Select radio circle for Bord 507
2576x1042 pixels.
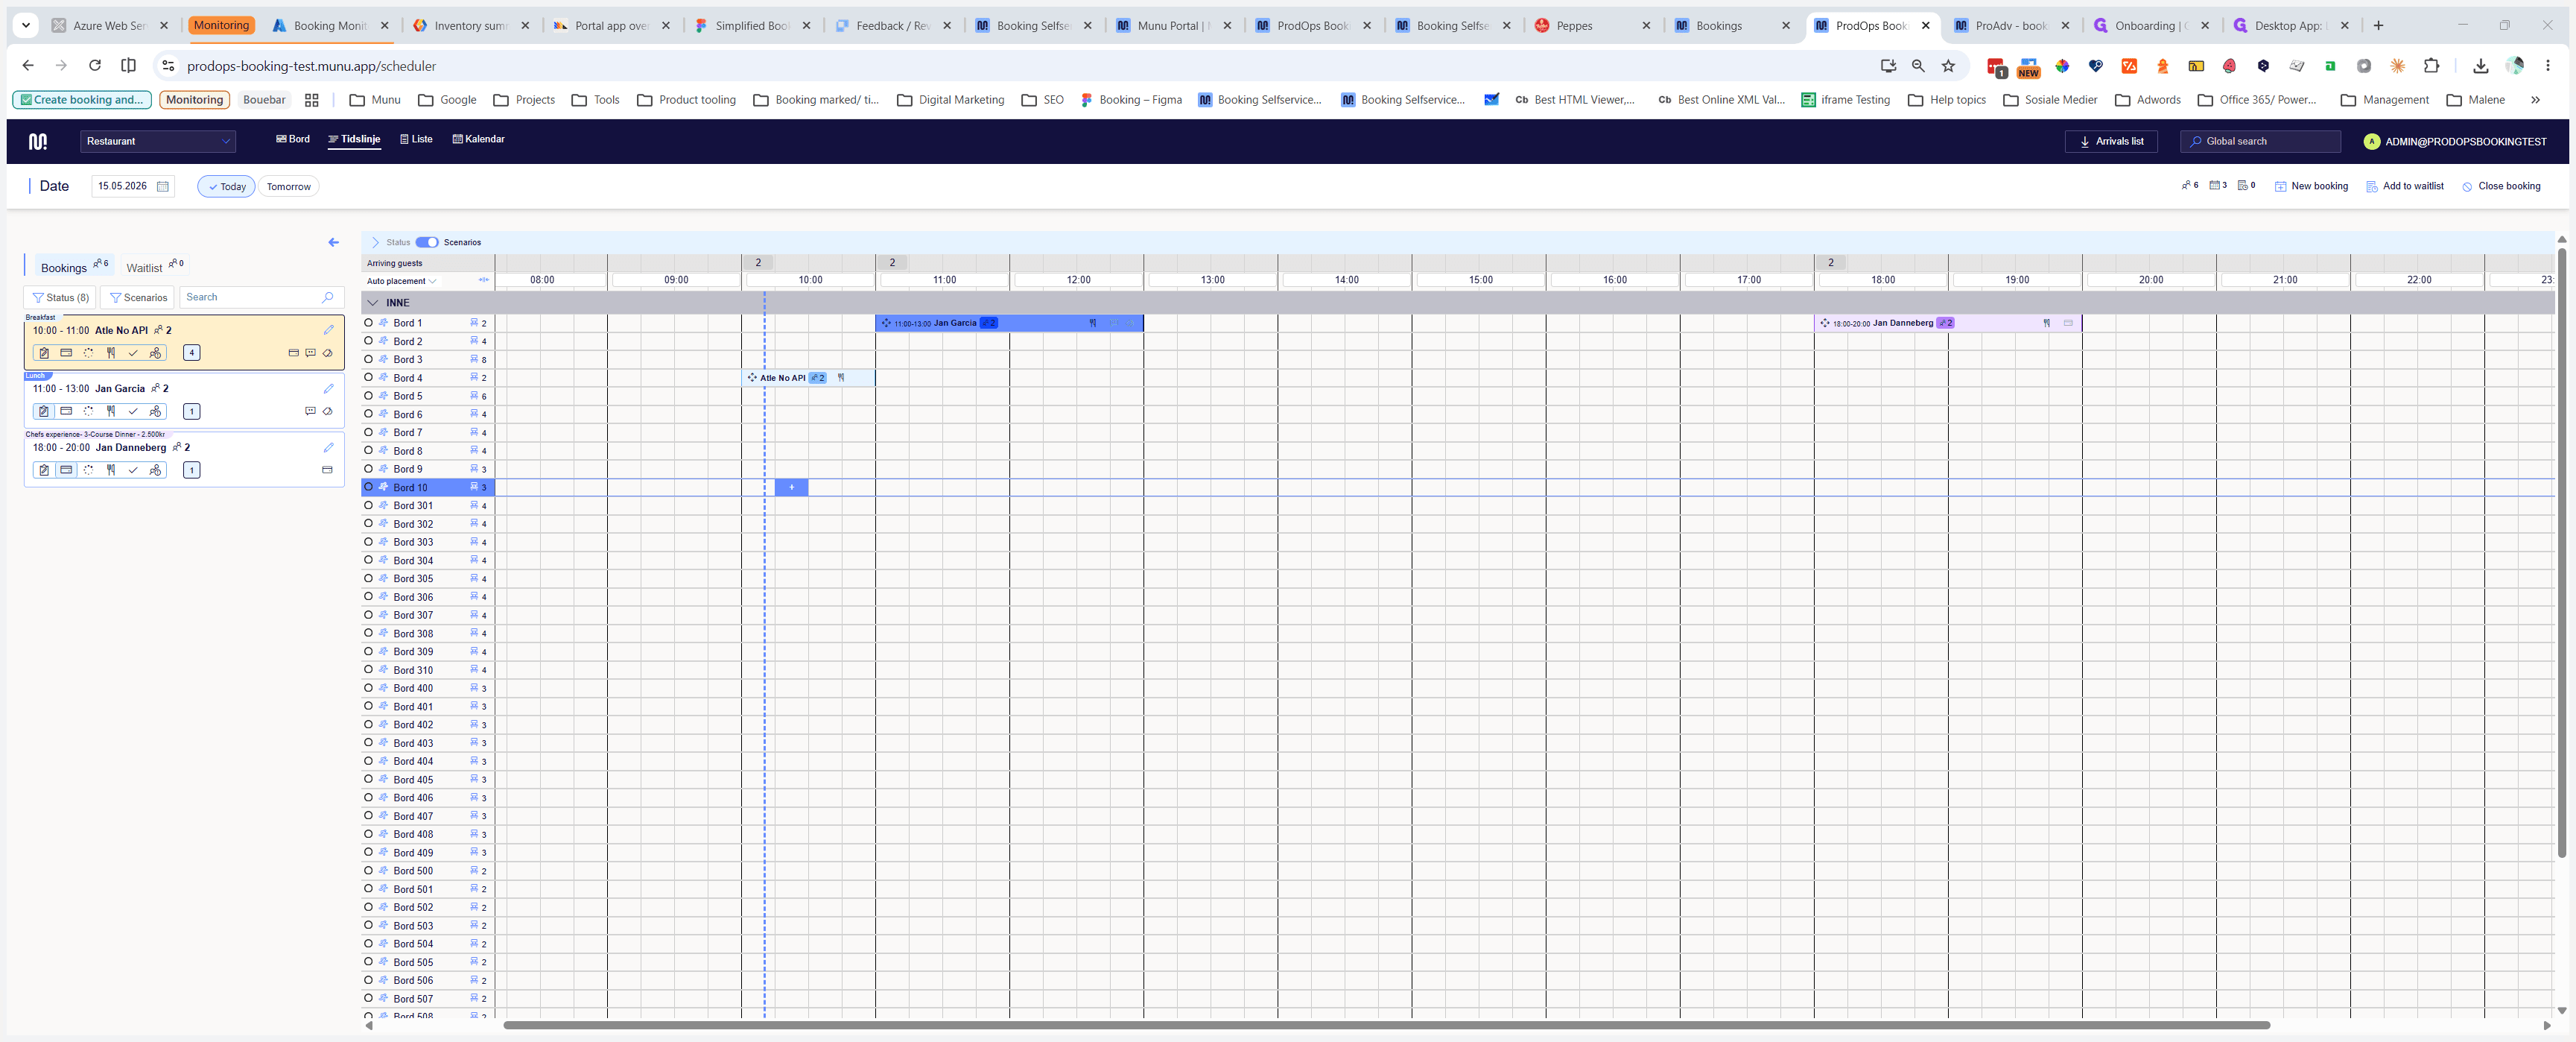368,998
